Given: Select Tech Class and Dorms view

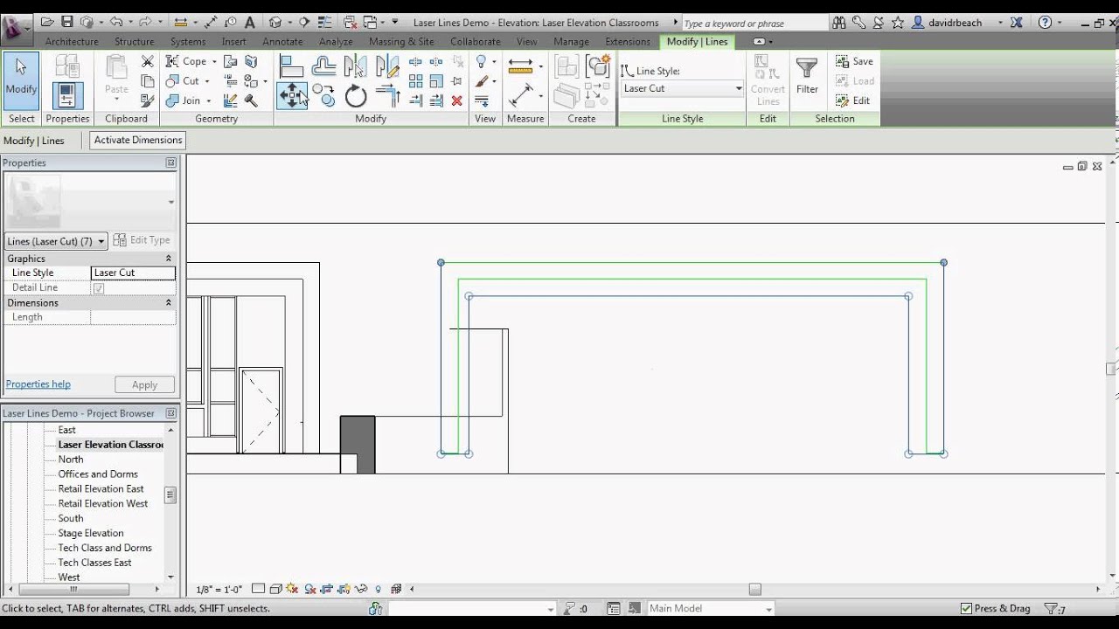Looking at the screenshot, I should (x=105, y=548).
